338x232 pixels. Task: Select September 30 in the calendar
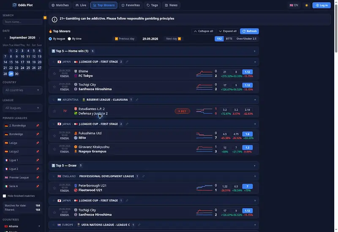point(16,74)
